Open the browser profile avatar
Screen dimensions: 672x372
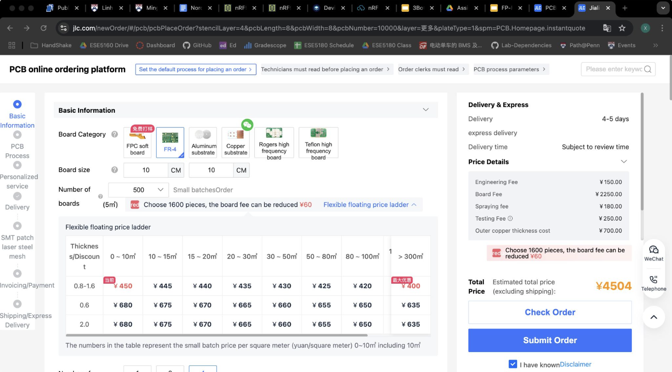point(645,28)
